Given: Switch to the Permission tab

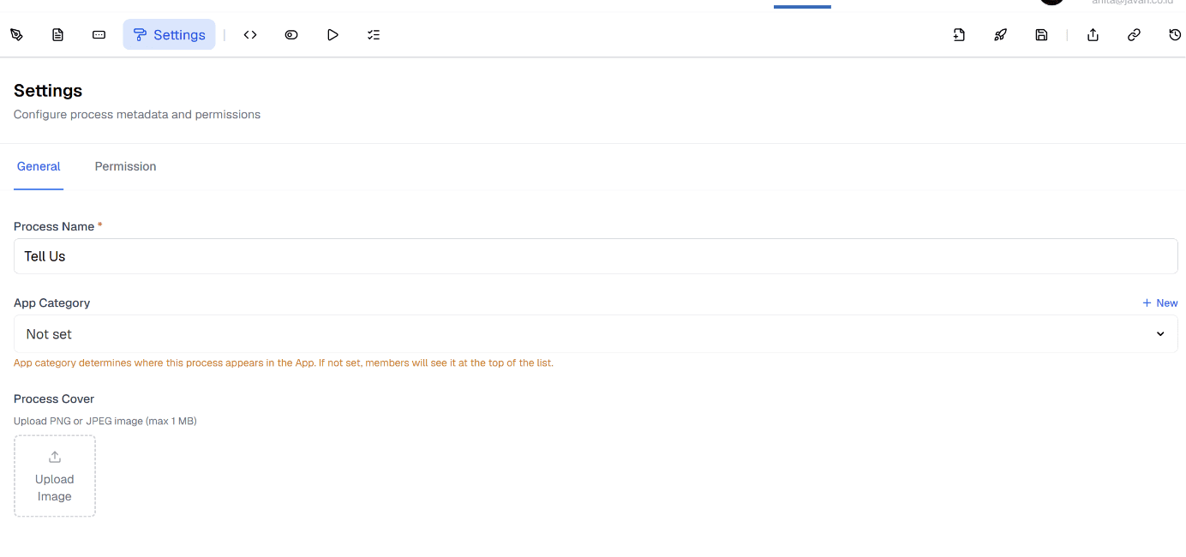Looking at the screenshot, I should coord(125,166).
